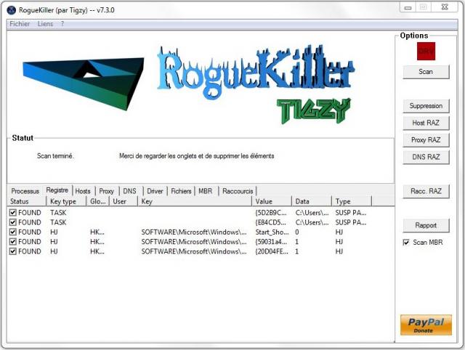Click the DNS RAZ button
Image resolution: width=465 pixels, height=350 pixels.
coord(426,157)
